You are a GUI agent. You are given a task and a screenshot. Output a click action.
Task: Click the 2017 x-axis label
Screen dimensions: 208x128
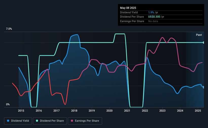pyautogui.click(x=56, y=111)
